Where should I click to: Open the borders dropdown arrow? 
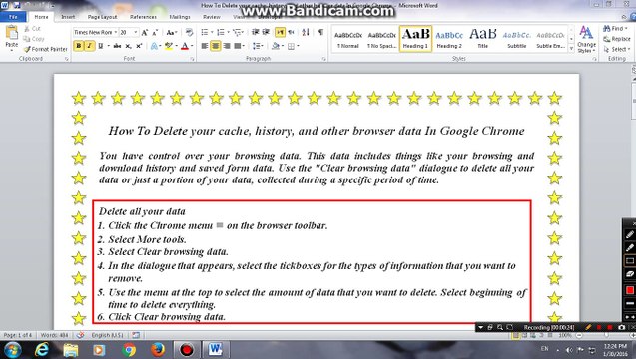click(x=298, y=46)
